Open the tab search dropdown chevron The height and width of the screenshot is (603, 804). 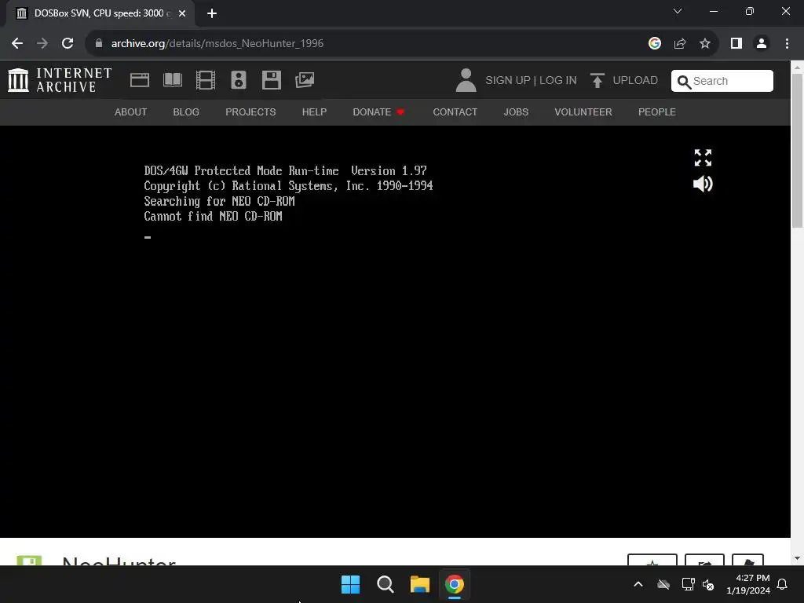[x=678, y=11]
